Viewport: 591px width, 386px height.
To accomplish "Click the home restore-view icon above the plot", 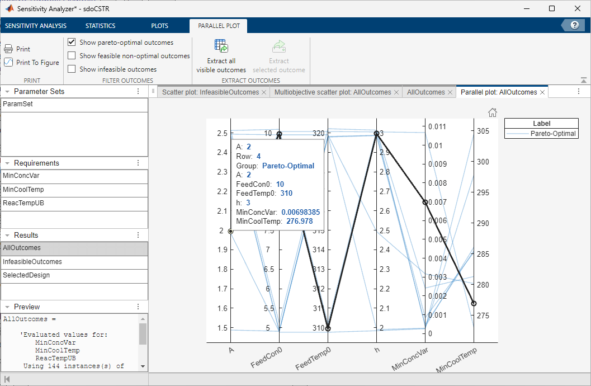I will [x=493, y=112].
